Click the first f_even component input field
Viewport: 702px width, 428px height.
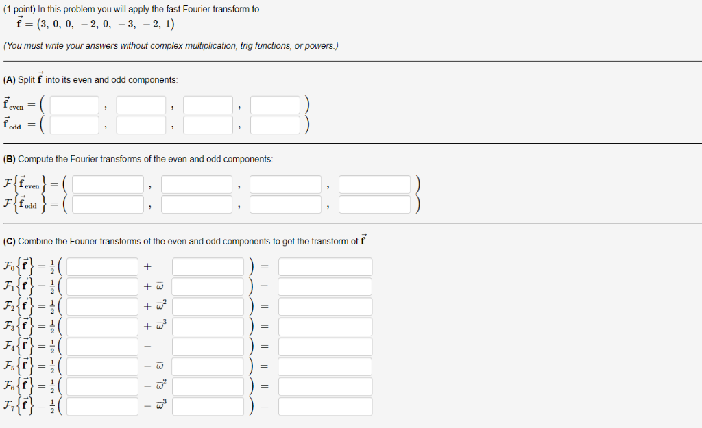73,104
